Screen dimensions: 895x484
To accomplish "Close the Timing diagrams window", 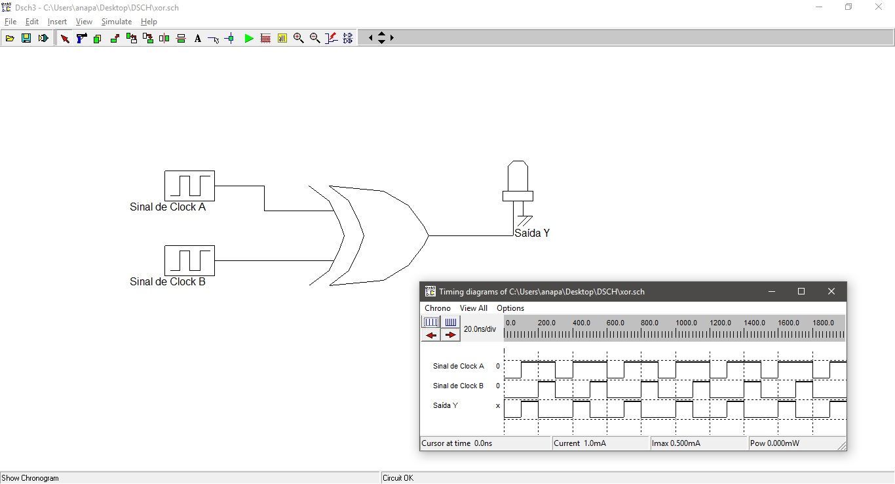I will [x=831, y=292].
